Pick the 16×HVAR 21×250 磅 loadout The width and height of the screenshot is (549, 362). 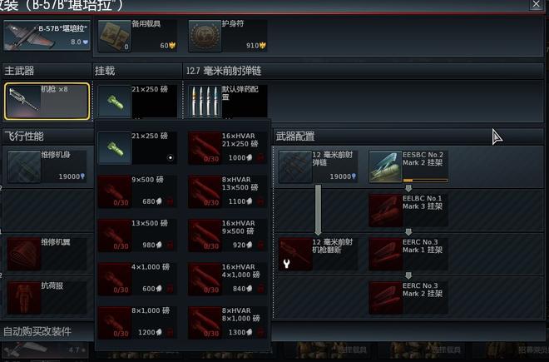[227, 148]
